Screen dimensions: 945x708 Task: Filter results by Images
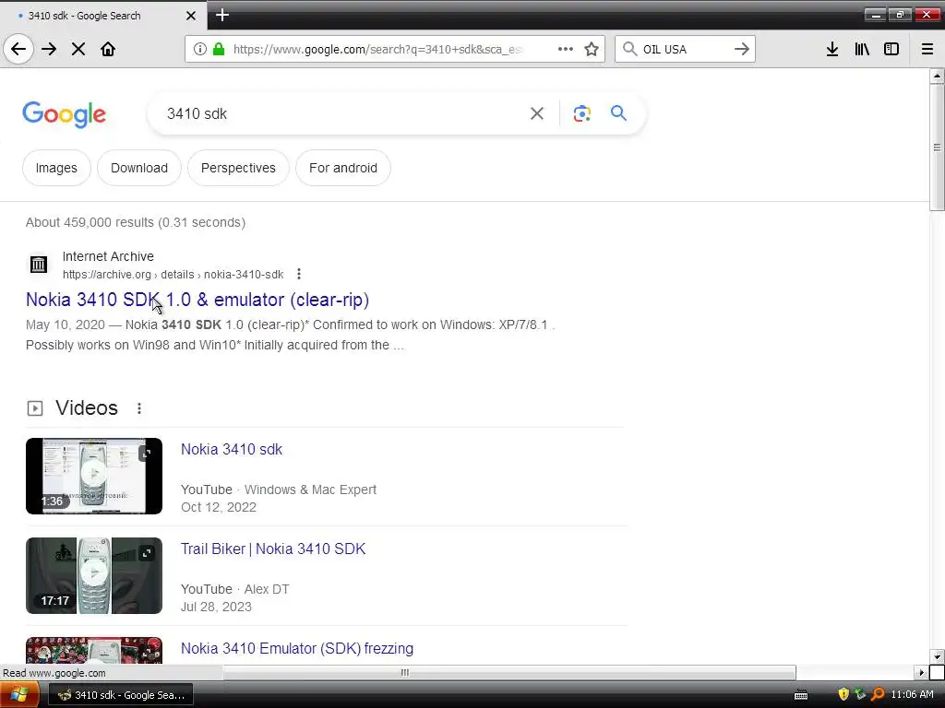coord(56,168)
